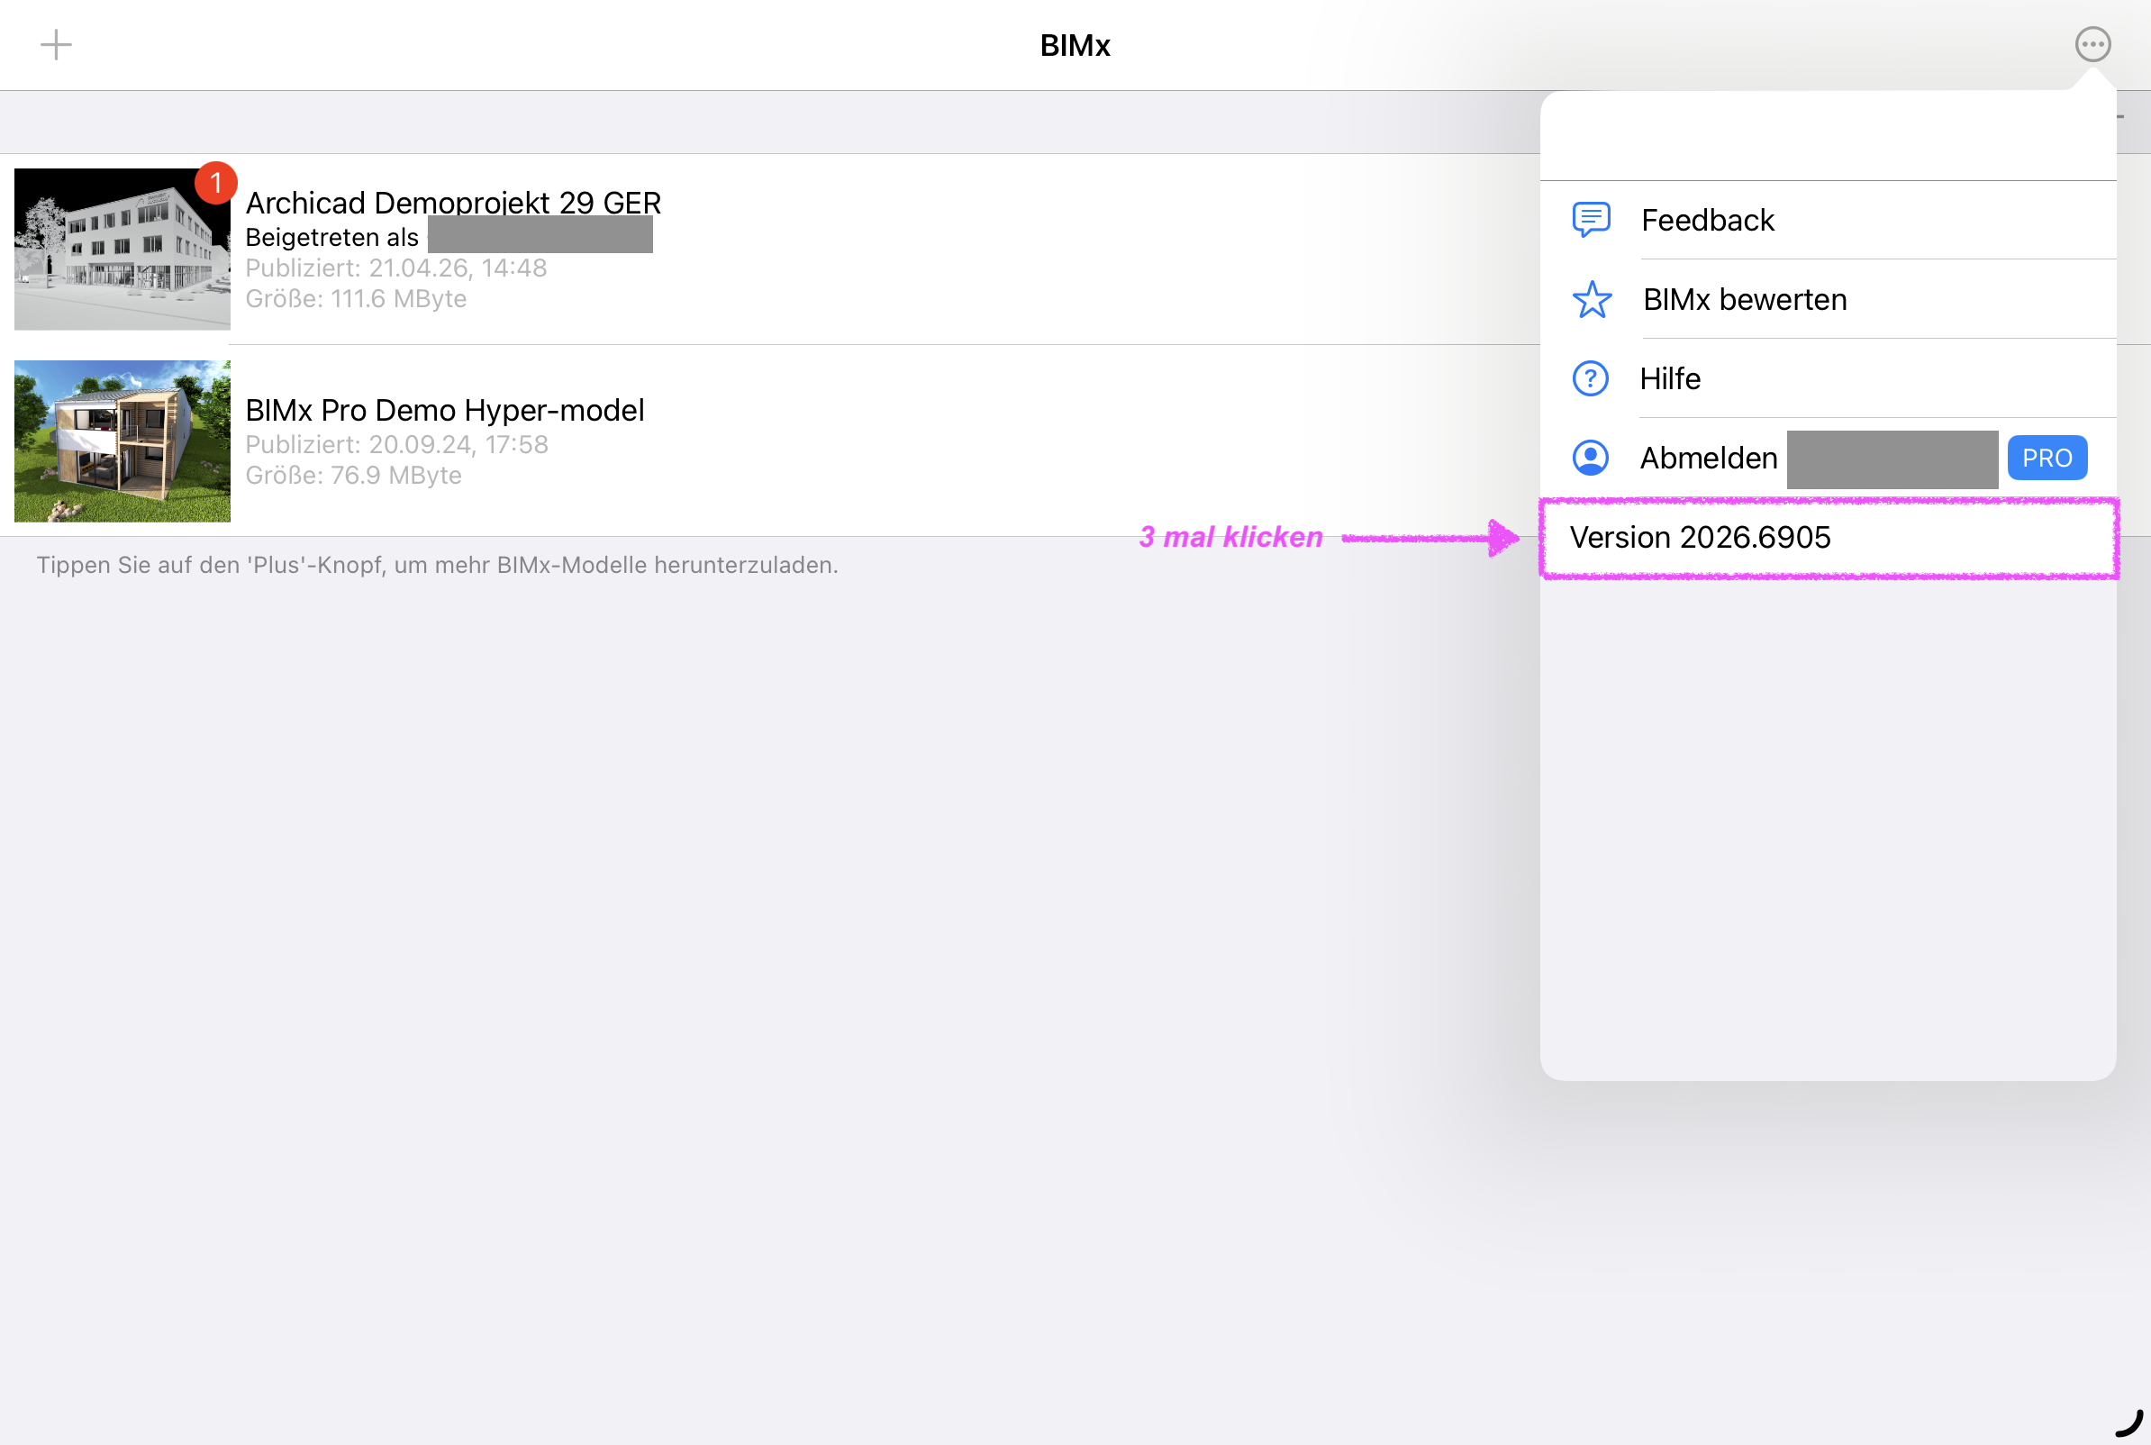Click the BIMx title in header

[x=1075, y=45]
